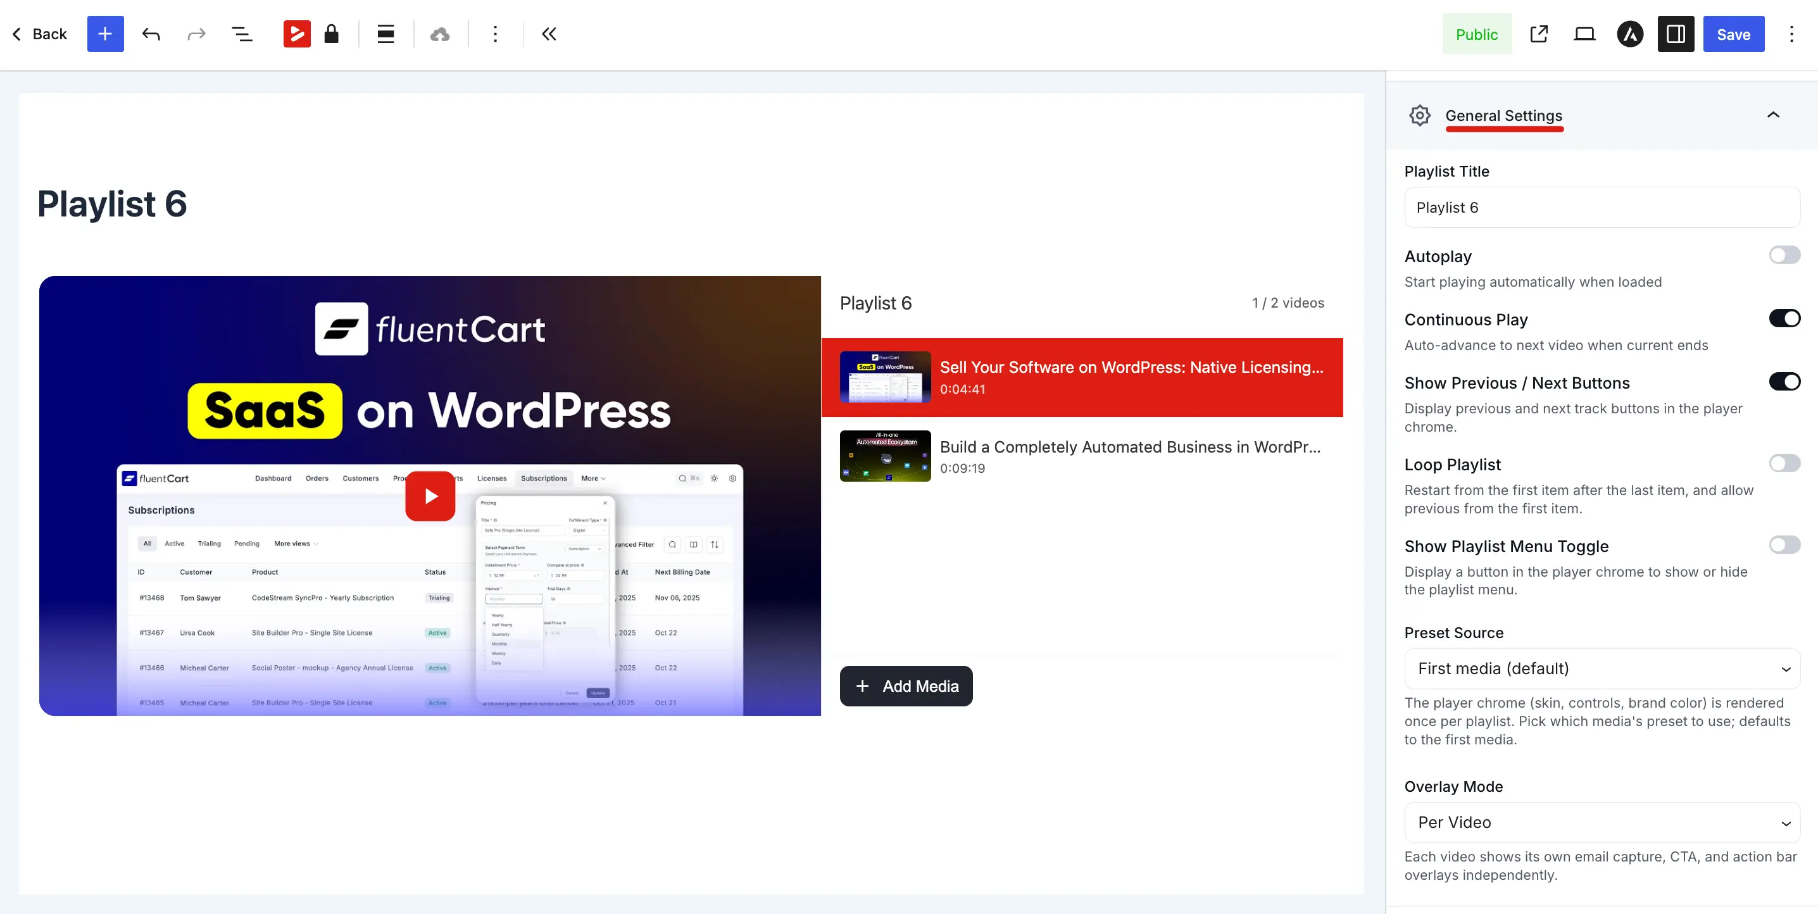Click the cloud upload icon

click(x=440, y=34)
